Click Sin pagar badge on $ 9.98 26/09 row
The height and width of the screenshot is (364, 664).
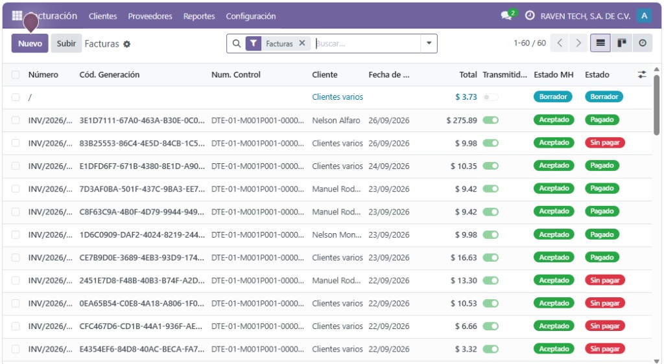605,142
